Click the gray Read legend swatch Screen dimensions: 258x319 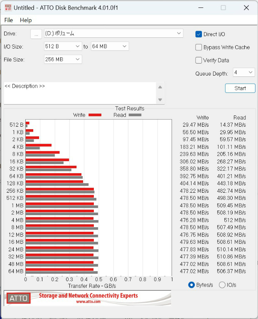coord(135,115)
